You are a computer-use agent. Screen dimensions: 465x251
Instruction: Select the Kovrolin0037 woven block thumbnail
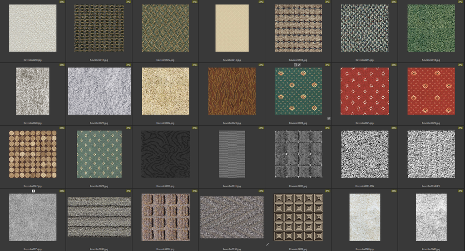(x=165, y=217)
